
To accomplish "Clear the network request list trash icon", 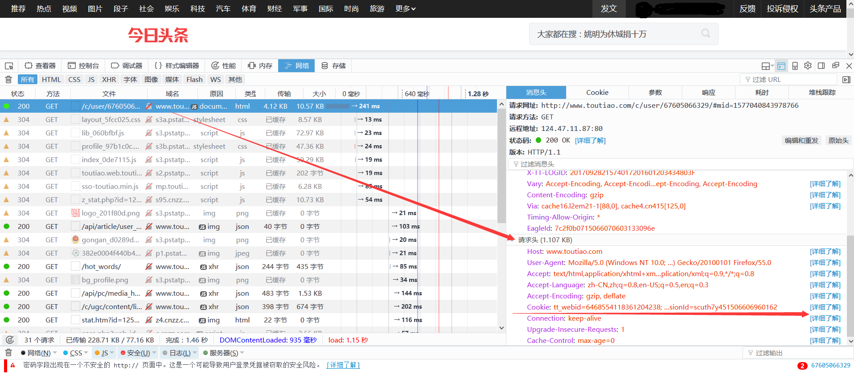I will click(x=8, y=79).
